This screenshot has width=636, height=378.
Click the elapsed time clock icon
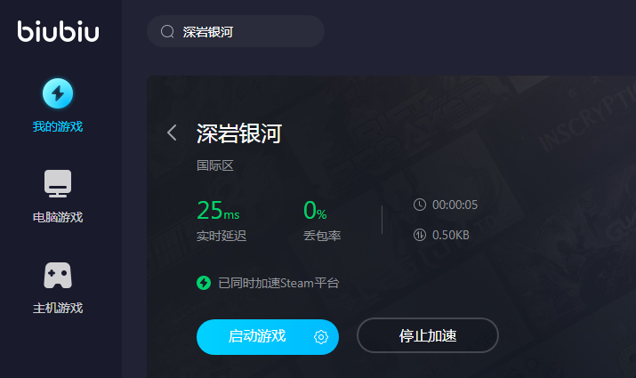click(419, 205)
